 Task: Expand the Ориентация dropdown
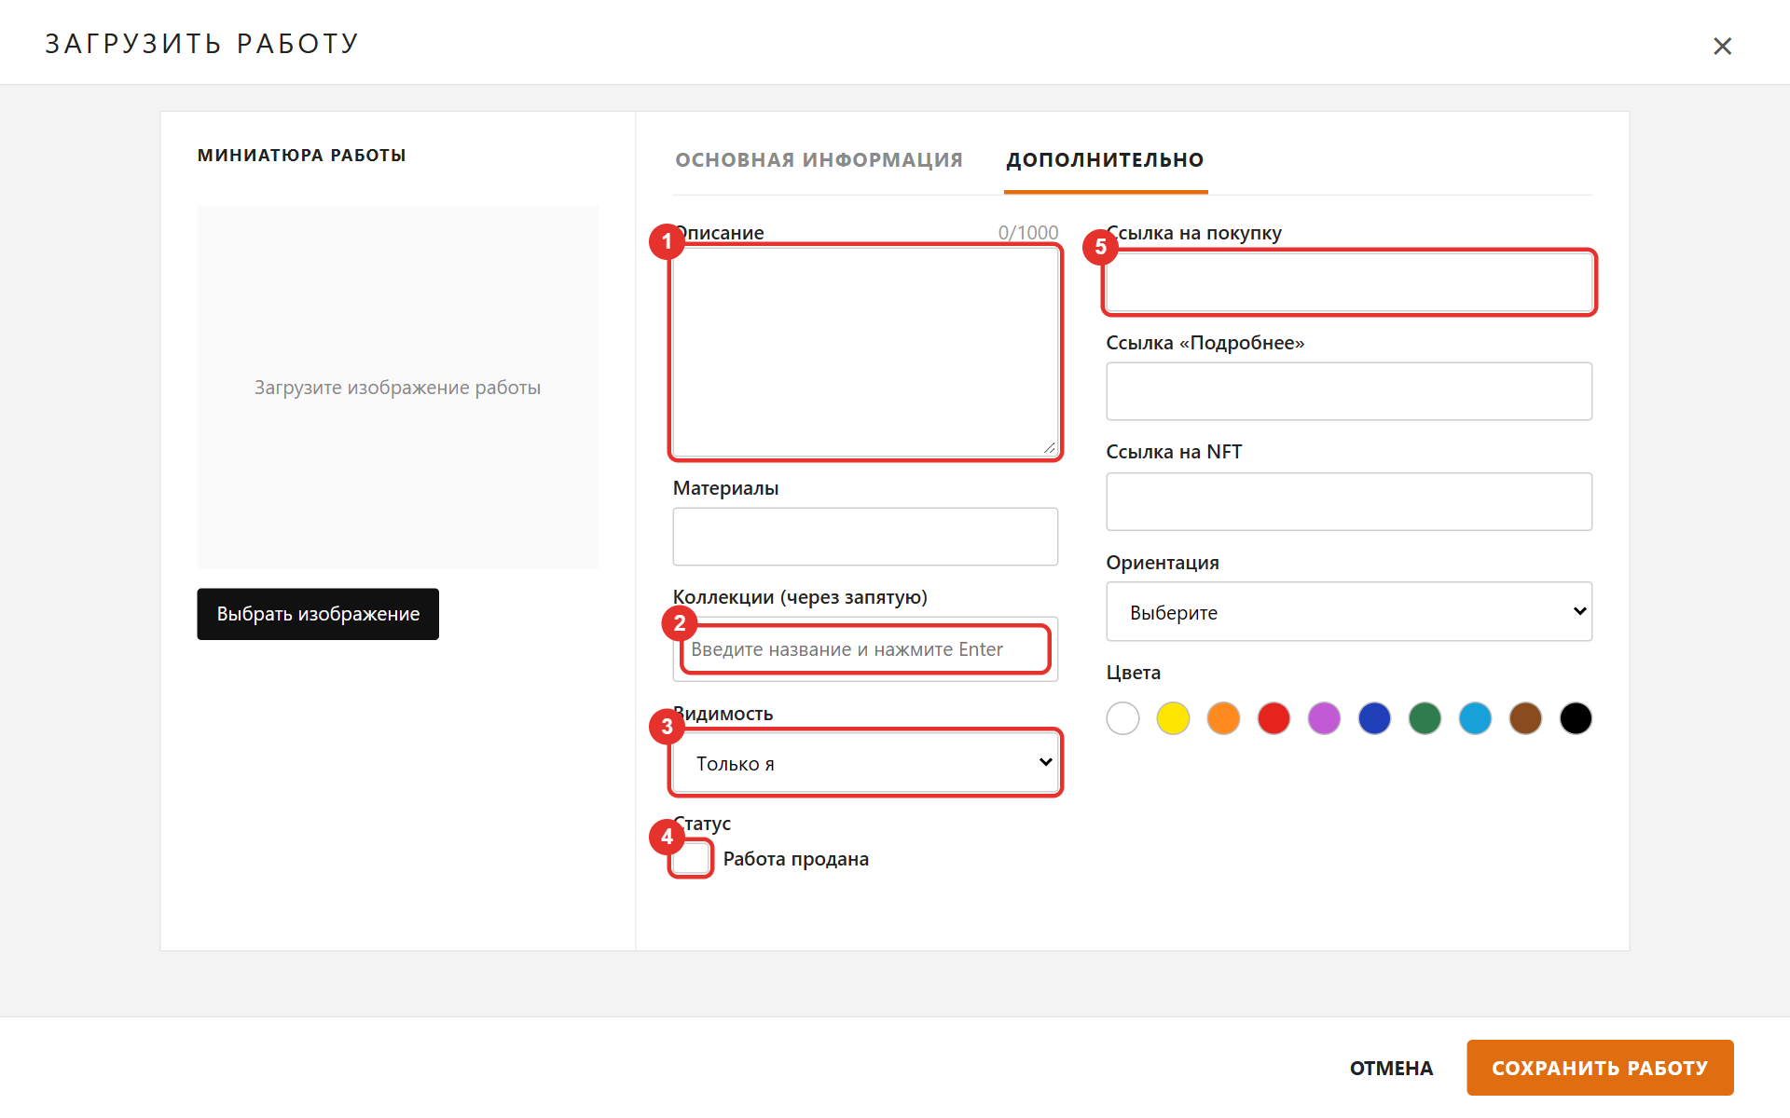pyautogui.click(x=1349, y=612)
